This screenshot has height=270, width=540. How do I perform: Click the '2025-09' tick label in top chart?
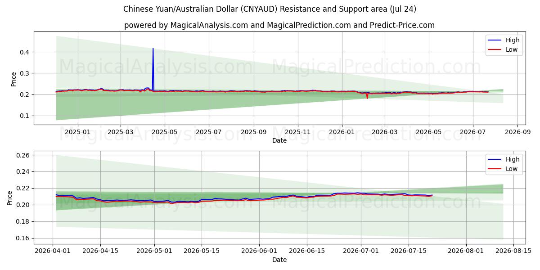(253, 132)
